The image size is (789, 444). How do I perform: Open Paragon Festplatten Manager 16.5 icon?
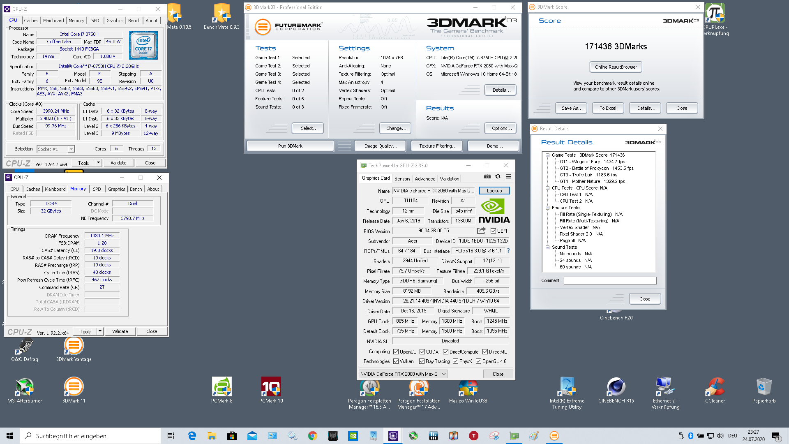(x=369, y=393)
